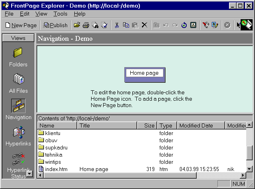Select the index.htm file in list
The width and height of the screenshot is (255, 189).
click(56, 169)
